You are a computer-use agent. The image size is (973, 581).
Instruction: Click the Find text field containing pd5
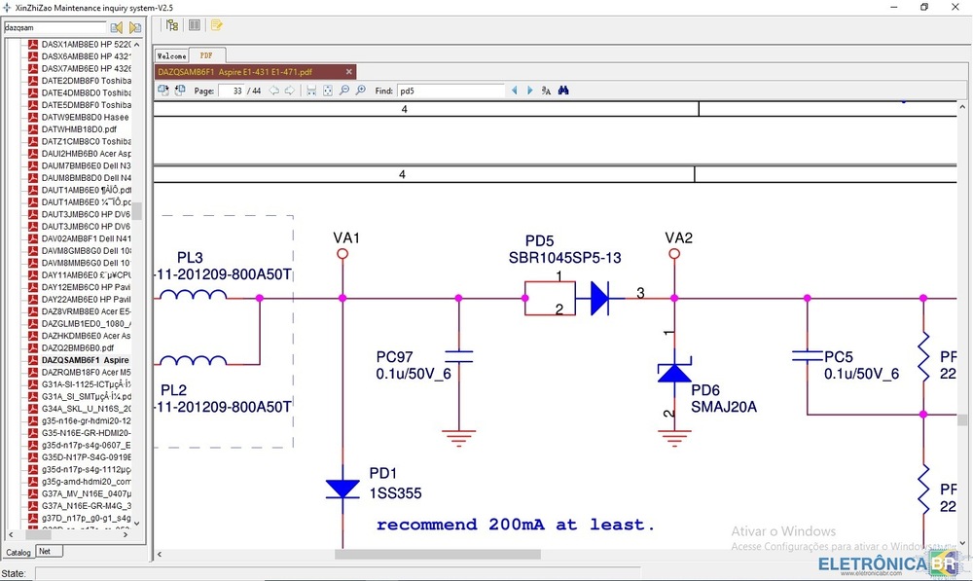click(450, 91)
